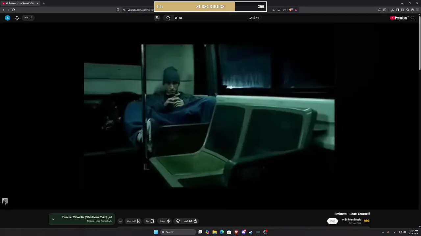Open the volume control in system tray

pyautogui.click(x=405, y=232)
